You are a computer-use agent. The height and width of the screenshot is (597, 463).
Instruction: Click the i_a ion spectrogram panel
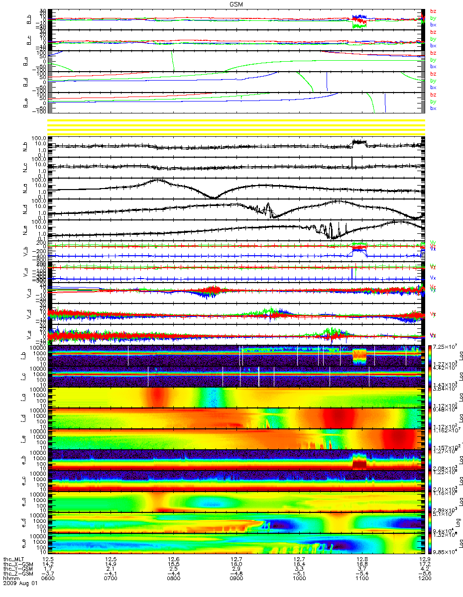236,397
